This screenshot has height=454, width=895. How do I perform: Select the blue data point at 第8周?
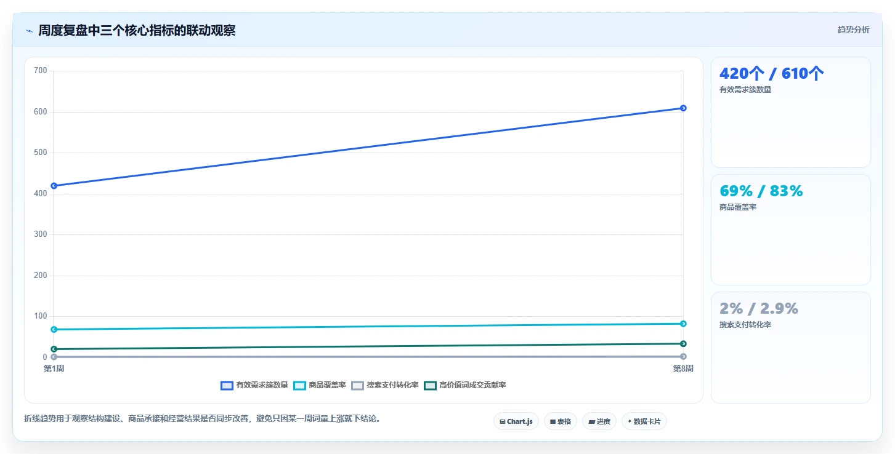[x=683, y=108]
